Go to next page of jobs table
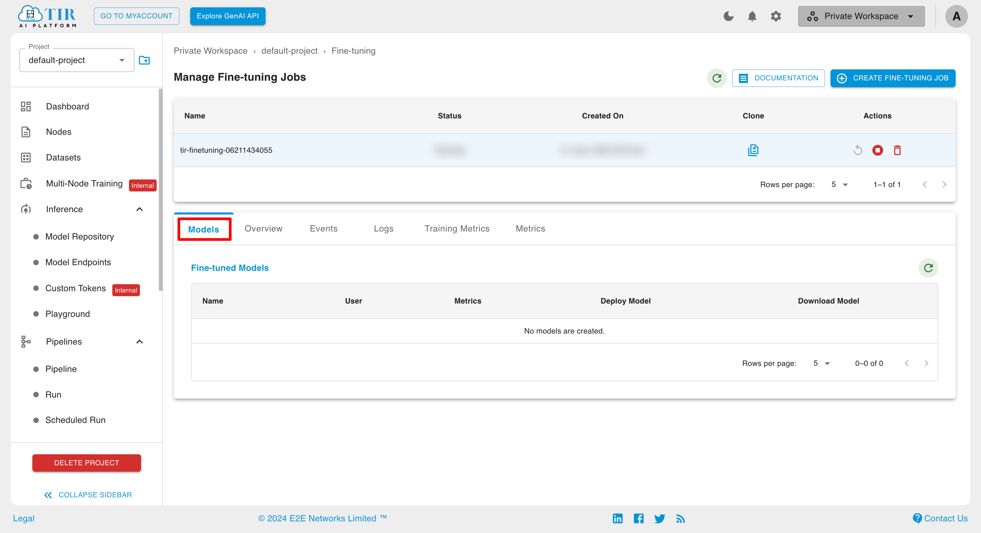 tap(944, 185)
